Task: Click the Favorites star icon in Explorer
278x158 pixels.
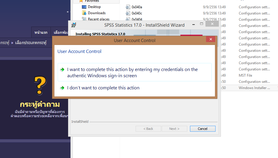Action: point(81,1)
